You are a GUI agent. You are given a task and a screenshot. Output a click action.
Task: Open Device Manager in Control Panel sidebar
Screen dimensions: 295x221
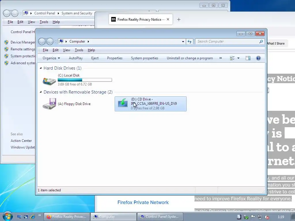[x=23, y=42]
